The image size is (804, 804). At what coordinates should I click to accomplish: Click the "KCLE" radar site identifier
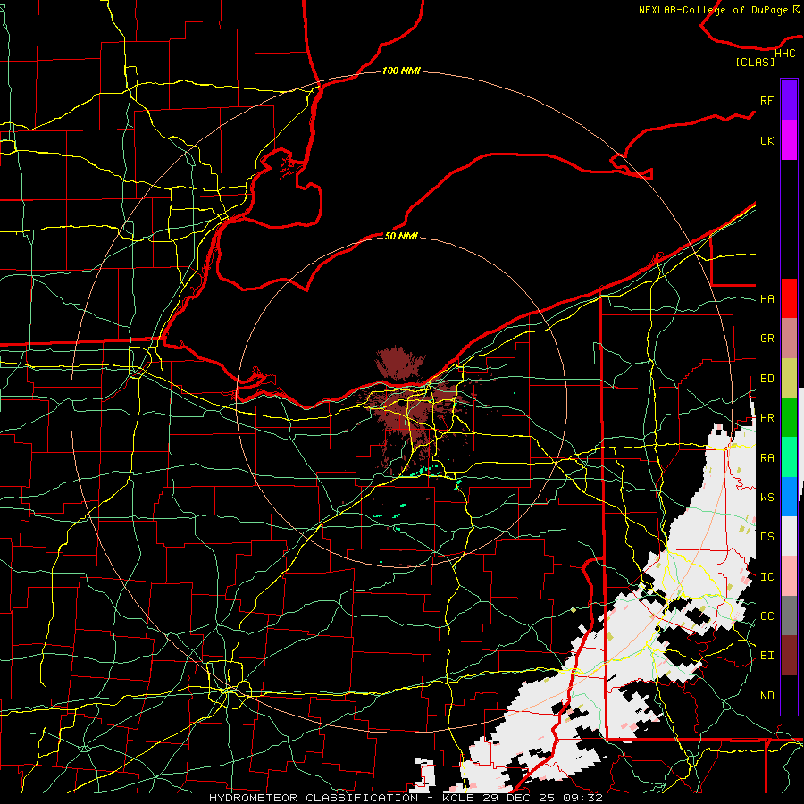(459, 798)
